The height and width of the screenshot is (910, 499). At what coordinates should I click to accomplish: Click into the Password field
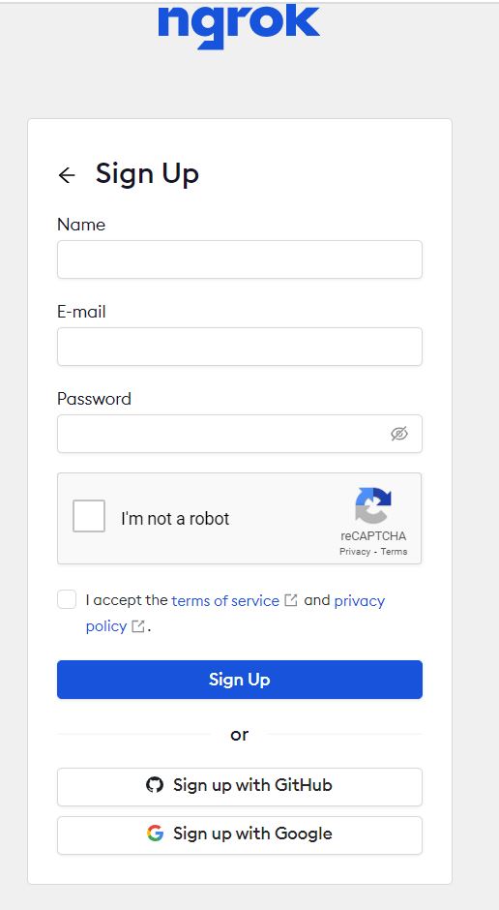[240, 434]
